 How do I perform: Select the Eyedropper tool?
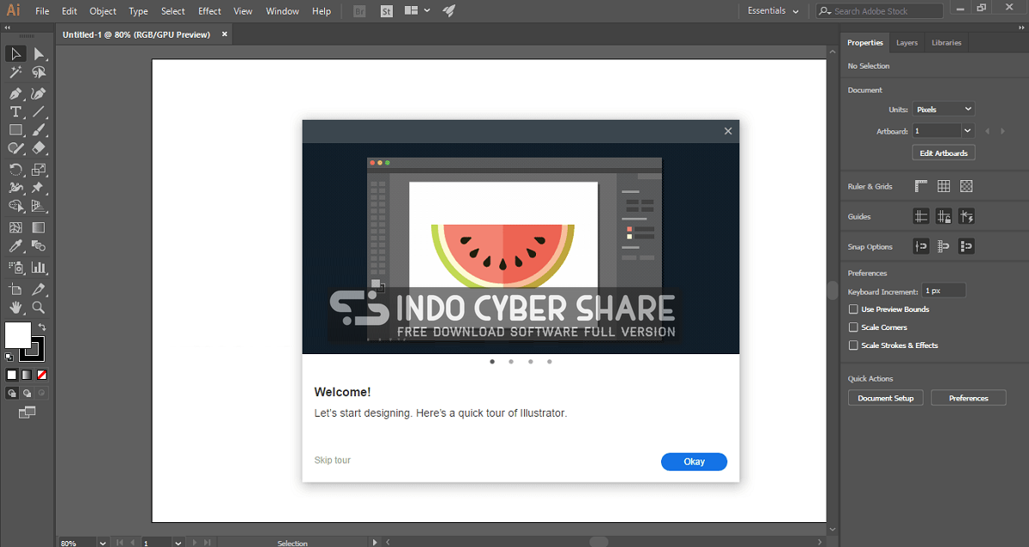[x=15, y=246]
